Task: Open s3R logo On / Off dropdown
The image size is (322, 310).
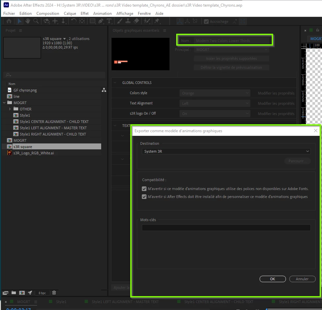Action: point(215,114)
